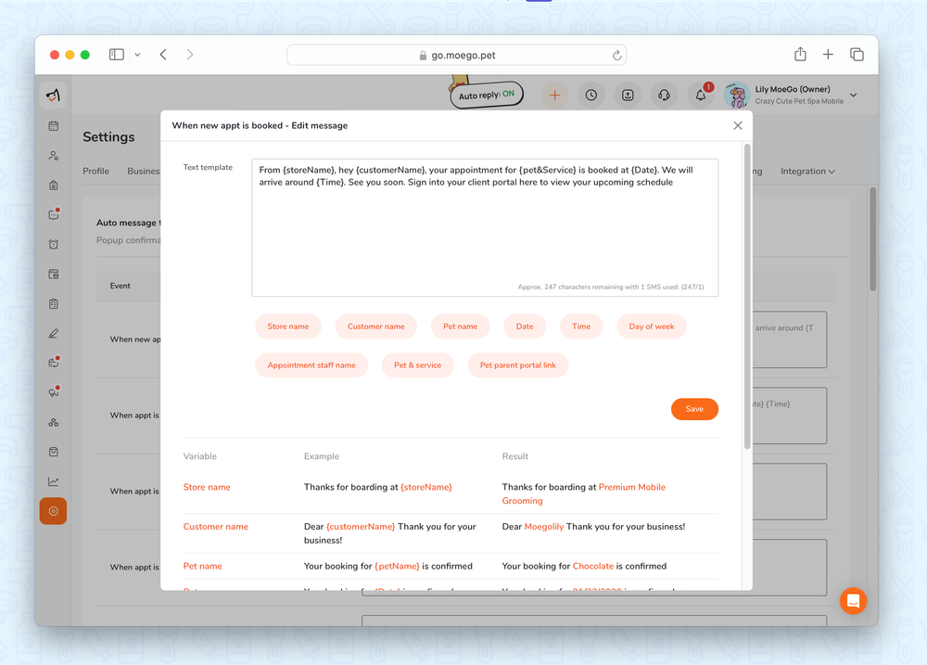
Task: Select the clients icon in the sidebar
Action: tap(53, 155)
